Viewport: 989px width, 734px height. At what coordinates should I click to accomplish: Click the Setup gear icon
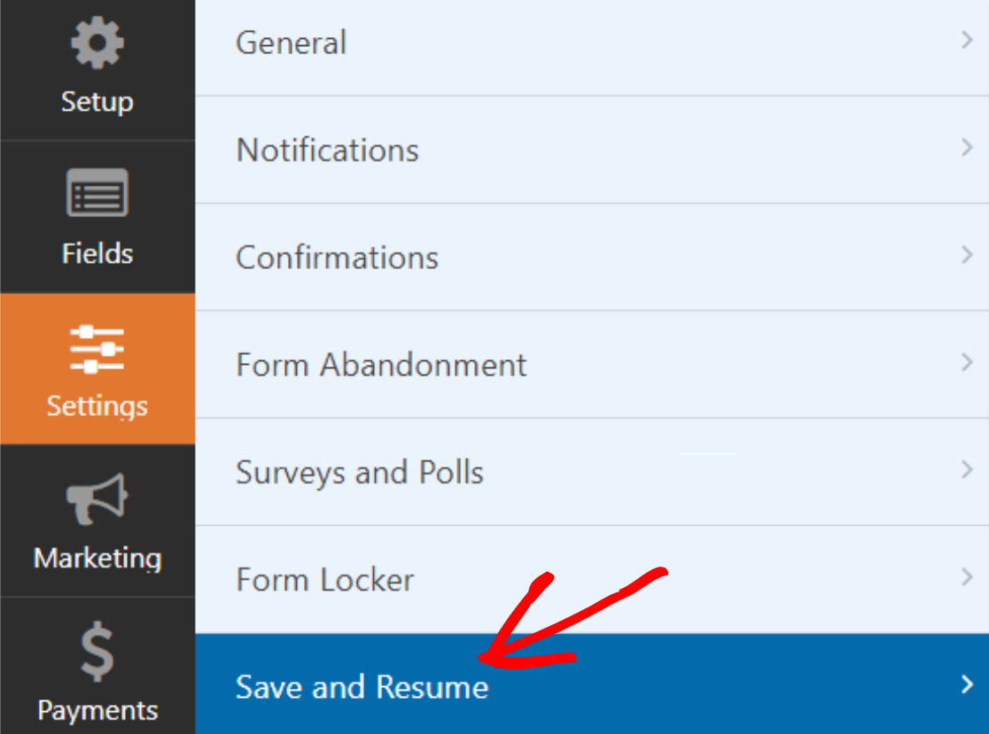(97, 43)
